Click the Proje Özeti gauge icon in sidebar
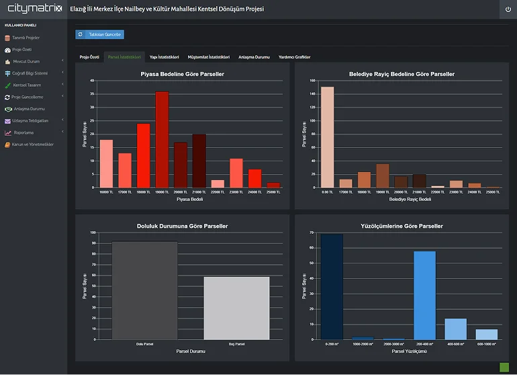 (7, 50)
